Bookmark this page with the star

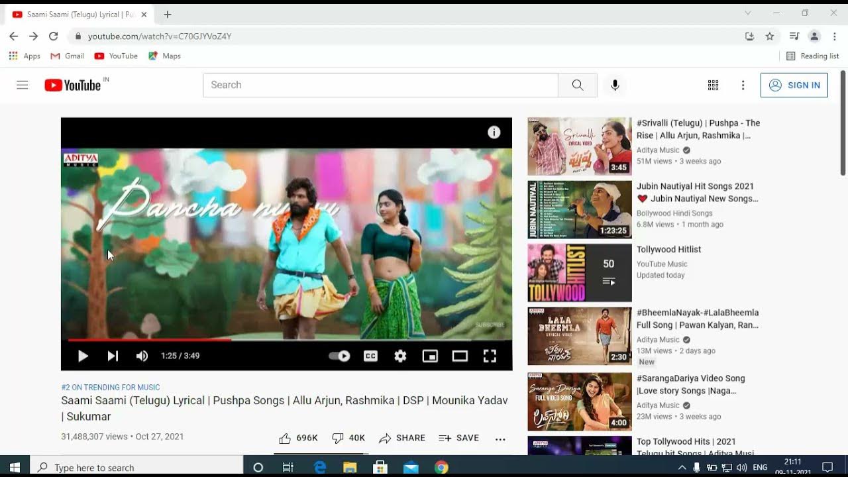pos(769,36)
